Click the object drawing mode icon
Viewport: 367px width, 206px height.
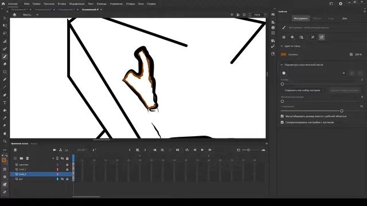[x=284, y=37]
